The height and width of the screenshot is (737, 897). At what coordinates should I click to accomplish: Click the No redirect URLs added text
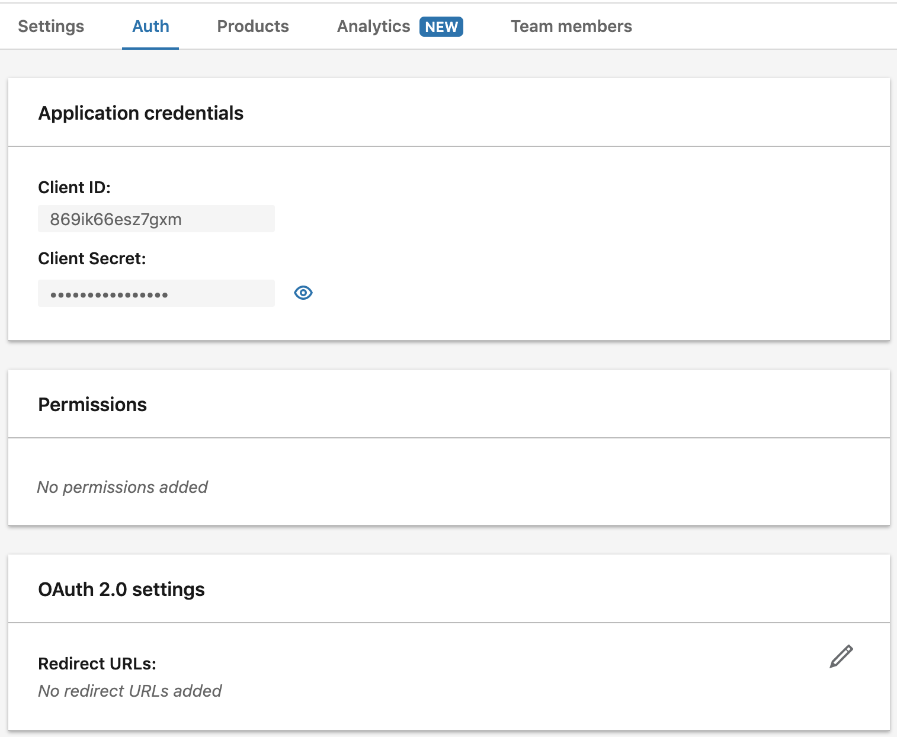[x=129, y=691]
